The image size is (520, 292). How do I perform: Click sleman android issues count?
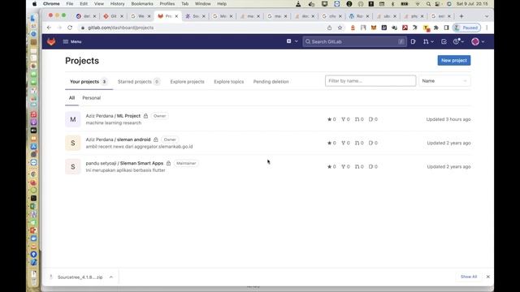click(373, 143)
